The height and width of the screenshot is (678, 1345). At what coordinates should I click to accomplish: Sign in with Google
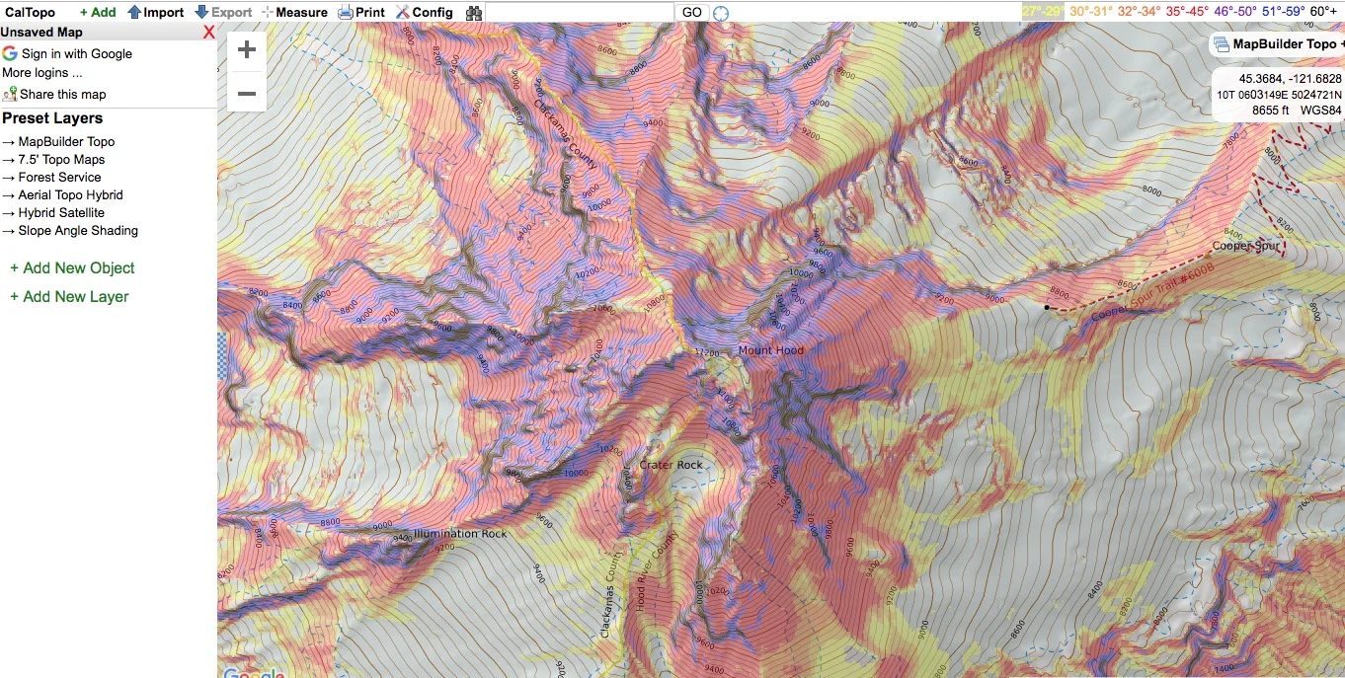(x=67, y=54)
